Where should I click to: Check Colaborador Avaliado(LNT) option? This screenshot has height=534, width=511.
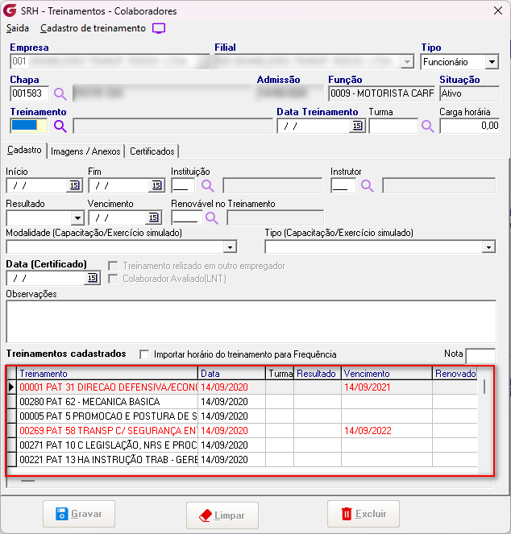pyautogui.click(x=113, y=279)
